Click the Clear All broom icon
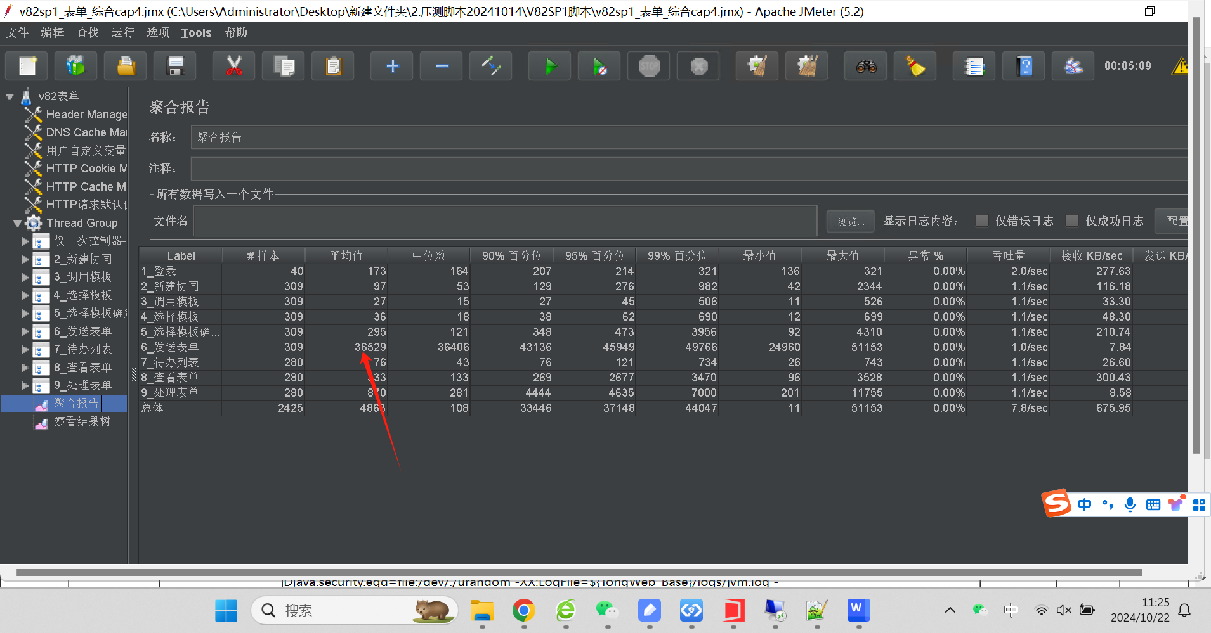Screen dimensions: 1211x633 point(807,66)
